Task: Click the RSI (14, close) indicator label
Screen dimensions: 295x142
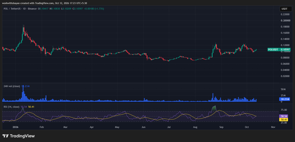Action: [12, 107]
